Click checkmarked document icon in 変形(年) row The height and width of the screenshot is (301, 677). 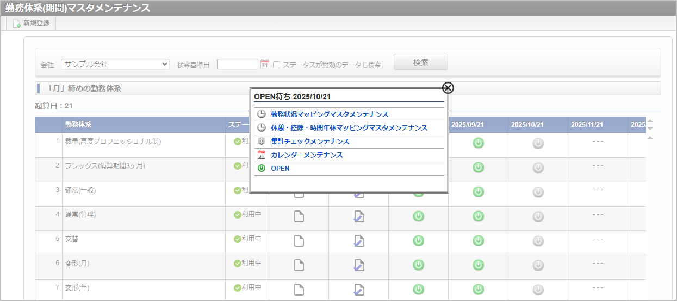(358, 290)
